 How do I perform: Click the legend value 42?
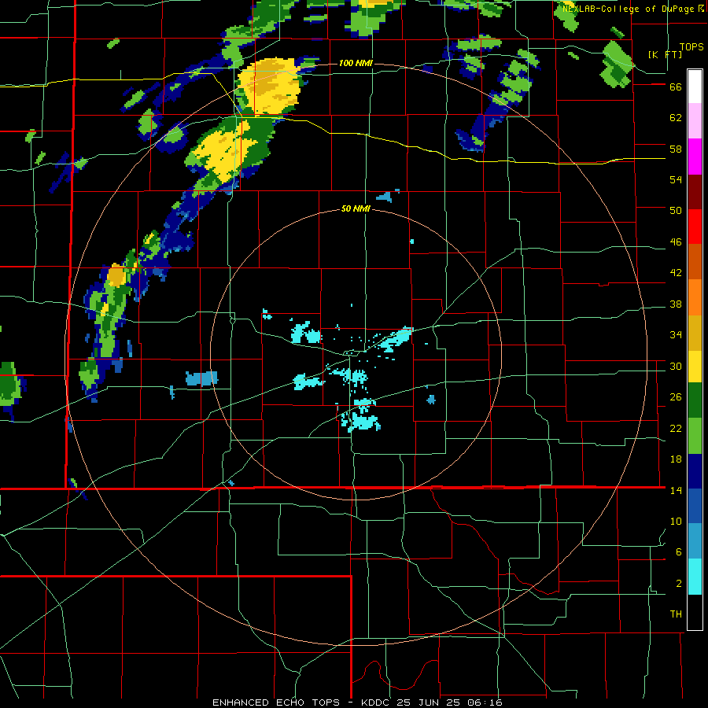(676, 272)
